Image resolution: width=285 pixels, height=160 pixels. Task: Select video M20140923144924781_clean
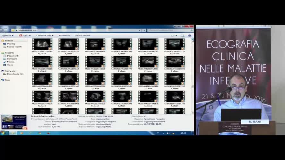tap(148, 99)
